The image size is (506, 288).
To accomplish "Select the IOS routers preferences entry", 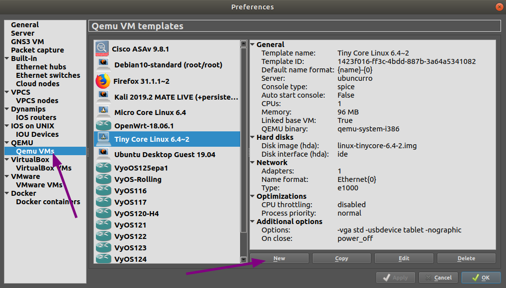I will click(x=36, y=117).
